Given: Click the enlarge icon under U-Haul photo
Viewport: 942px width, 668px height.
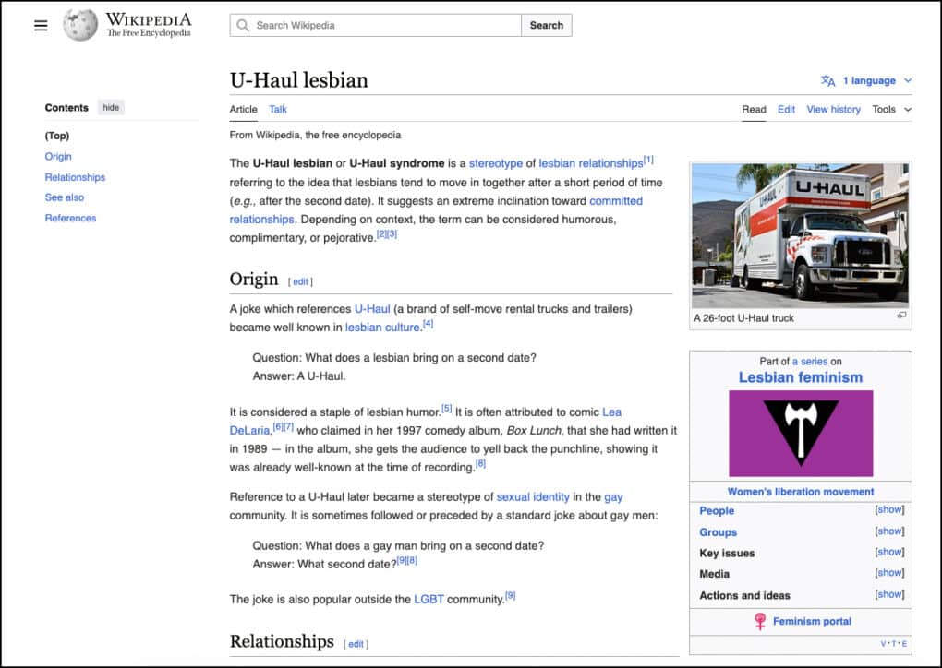Looking at the screenshot, I should tap(901, 315).
